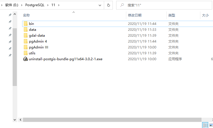
Task: Select the utils folder icon
Action: click(x=26, y=53)
